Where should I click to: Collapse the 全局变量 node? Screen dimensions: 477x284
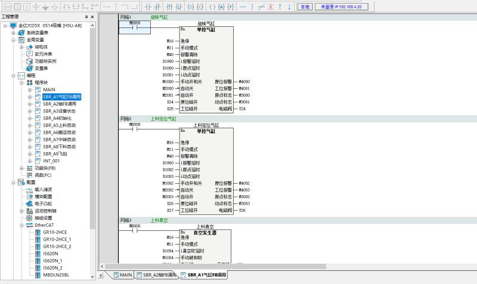pyautogui.click(x=13, y=40)
